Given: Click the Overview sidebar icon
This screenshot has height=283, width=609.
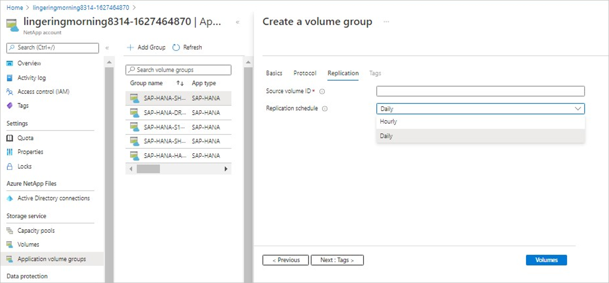Looking at the screenshot, I should 10,63.
